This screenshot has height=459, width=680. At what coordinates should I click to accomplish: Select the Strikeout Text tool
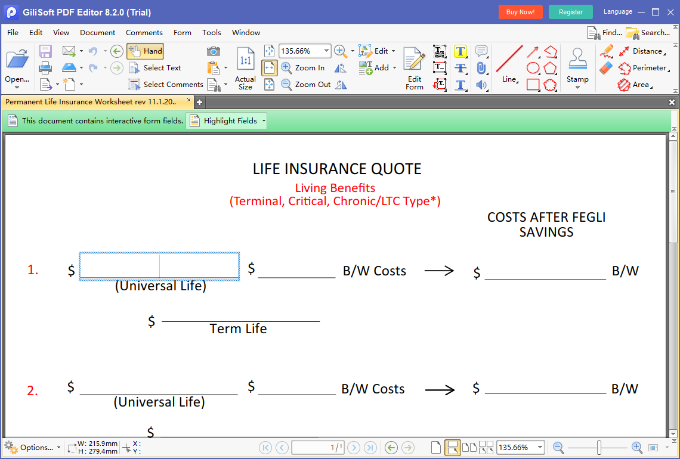(x=460, y=67)
